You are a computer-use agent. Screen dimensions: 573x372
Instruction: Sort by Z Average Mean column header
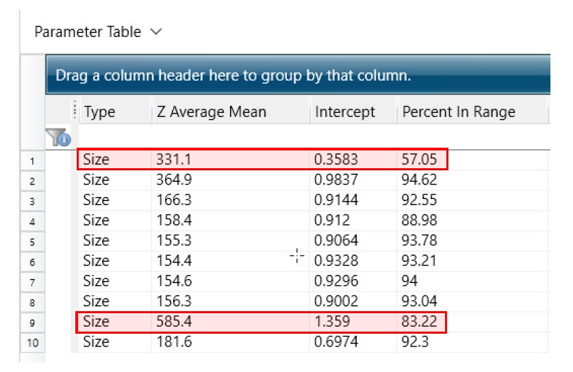[x=211, y=112]
